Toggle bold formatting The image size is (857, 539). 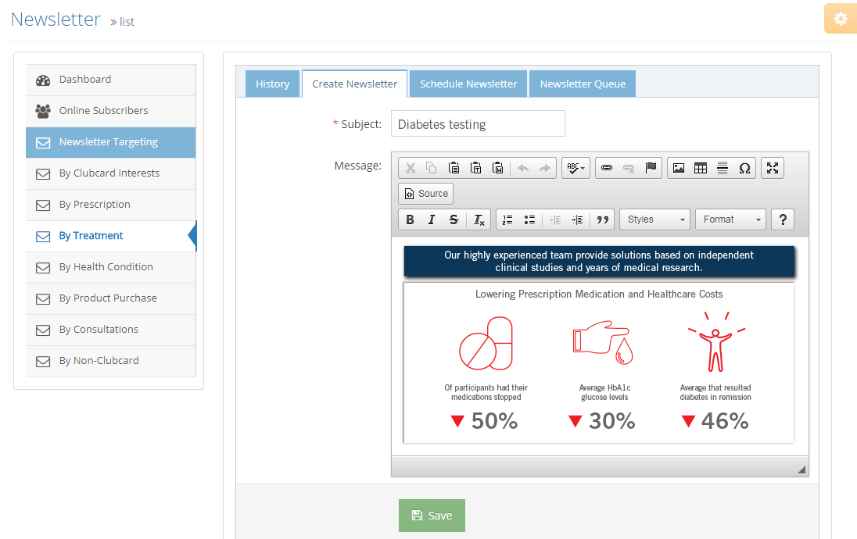pos(410,220)
